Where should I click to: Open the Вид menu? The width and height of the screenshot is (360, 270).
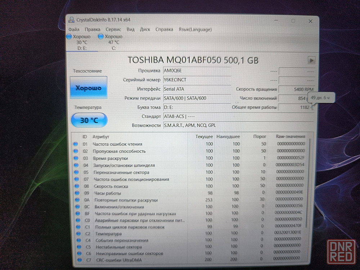131,30
